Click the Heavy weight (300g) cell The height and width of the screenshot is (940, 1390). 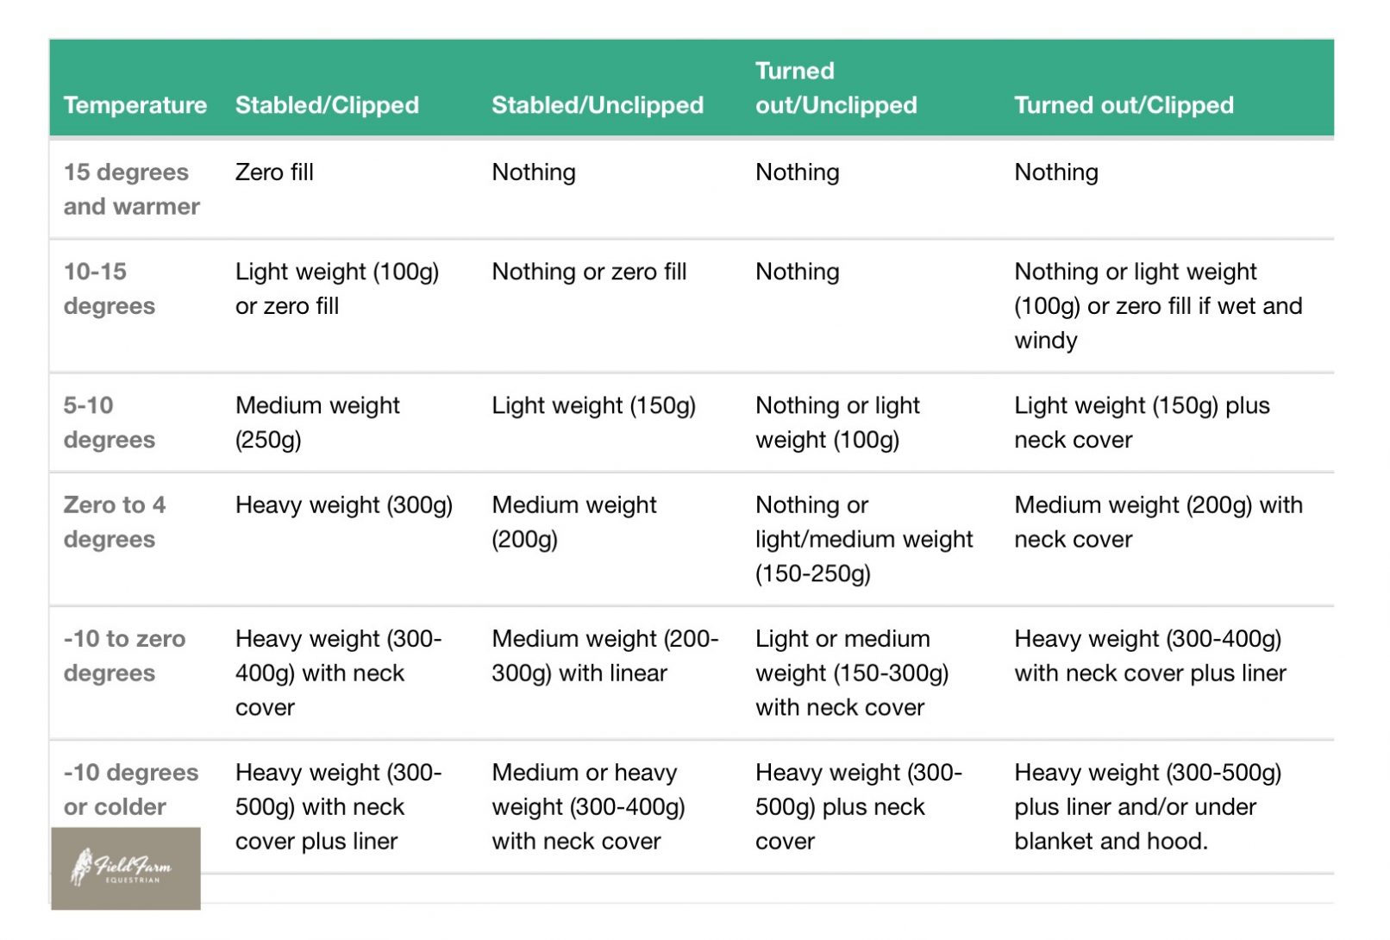[x=343, y=504]
